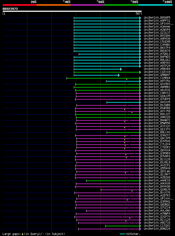Viewport: 175px width, 236px height.
Task: Click the green alignment bar of UniRef100_B8LC40
Action: point(124,132)
